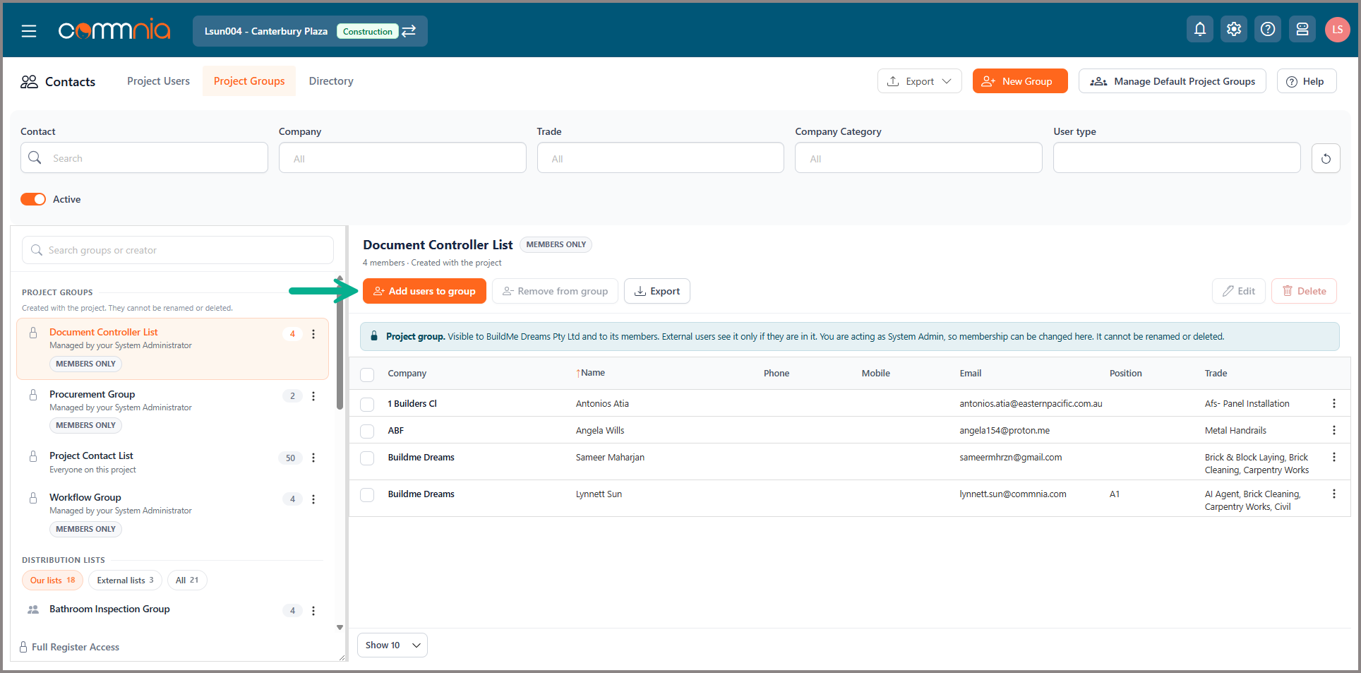Open row actions for Sameer Maharjan
The width and height of the screenshot is (1361, 673).
(1333, 457)
